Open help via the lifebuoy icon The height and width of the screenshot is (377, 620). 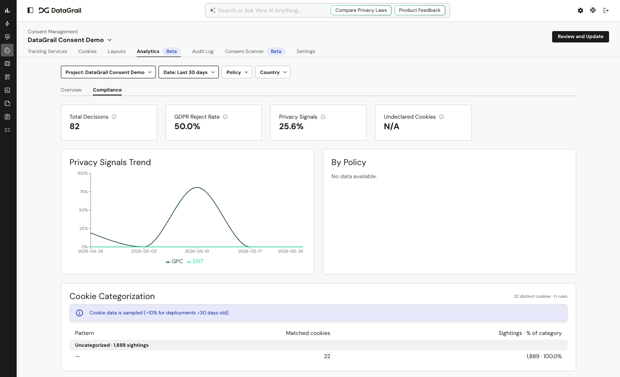coord(593,10)
